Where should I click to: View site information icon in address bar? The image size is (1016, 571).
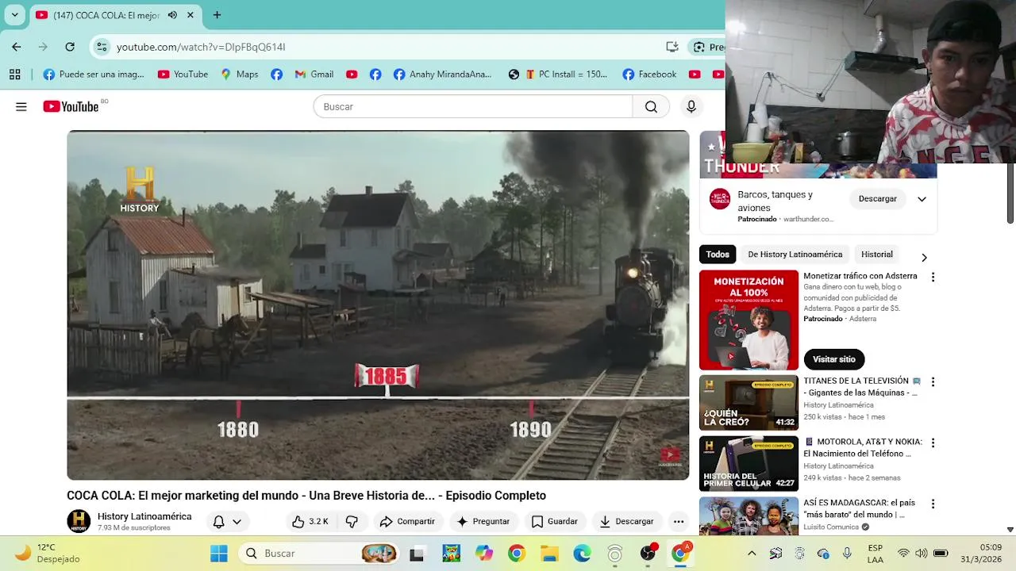click(x=102, y=47)
